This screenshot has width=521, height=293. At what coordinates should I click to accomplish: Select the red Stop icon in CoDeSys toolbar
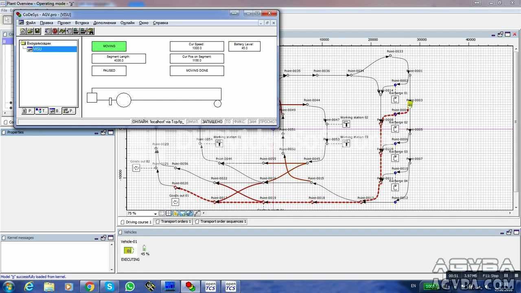pyautogui.click(x=54, y=31)
